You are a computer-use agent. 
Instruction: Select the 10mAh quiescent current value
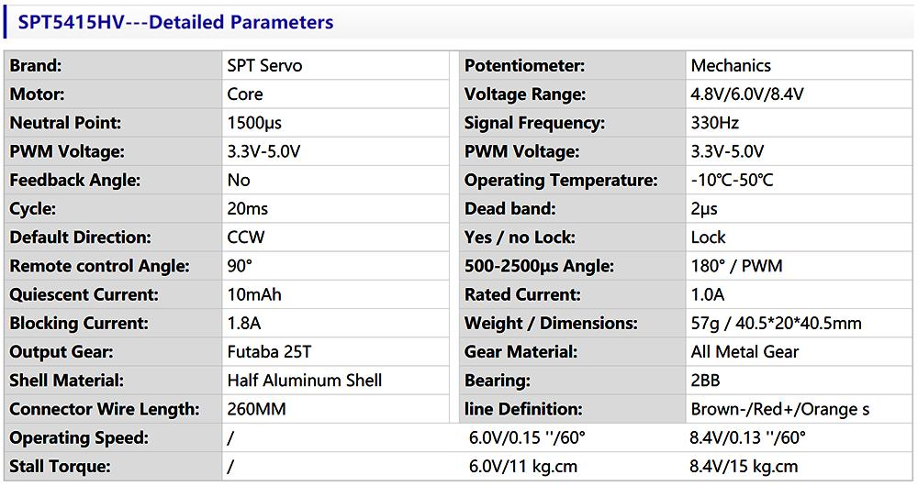[254, 294]
